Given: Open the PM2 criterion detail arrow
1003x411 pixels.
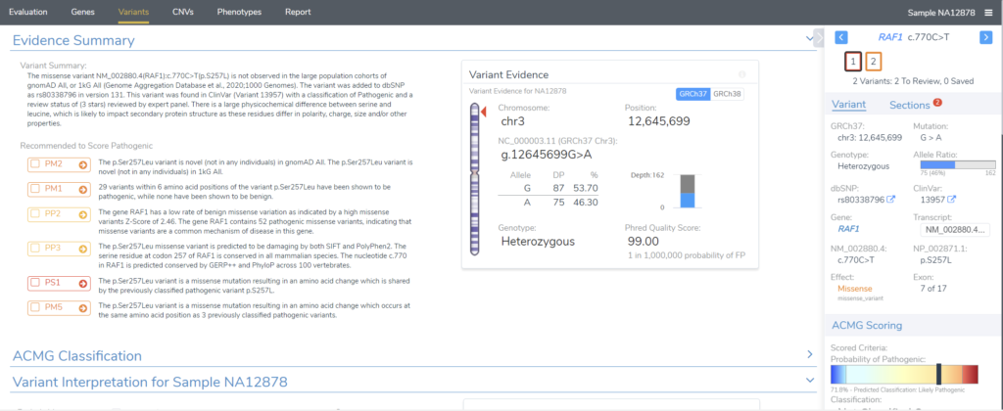Looking at the screenshot, I should (82, 165).
